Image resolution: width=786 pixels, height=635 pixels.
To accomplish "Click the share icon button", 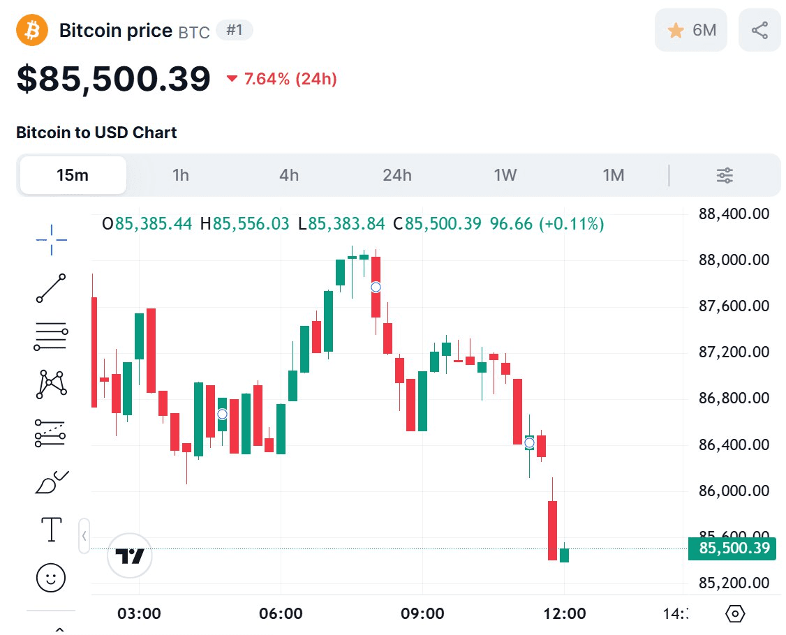I will (759, 30).
